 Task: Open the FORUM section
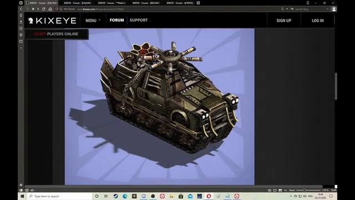coord(117,20)
